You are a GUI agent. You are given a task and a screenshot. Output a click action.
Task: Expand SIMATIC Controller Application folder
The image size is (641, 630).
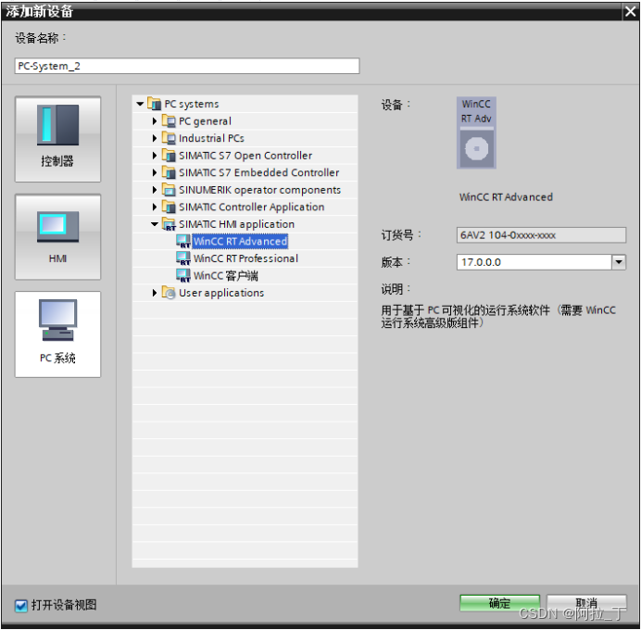[155, 207]
